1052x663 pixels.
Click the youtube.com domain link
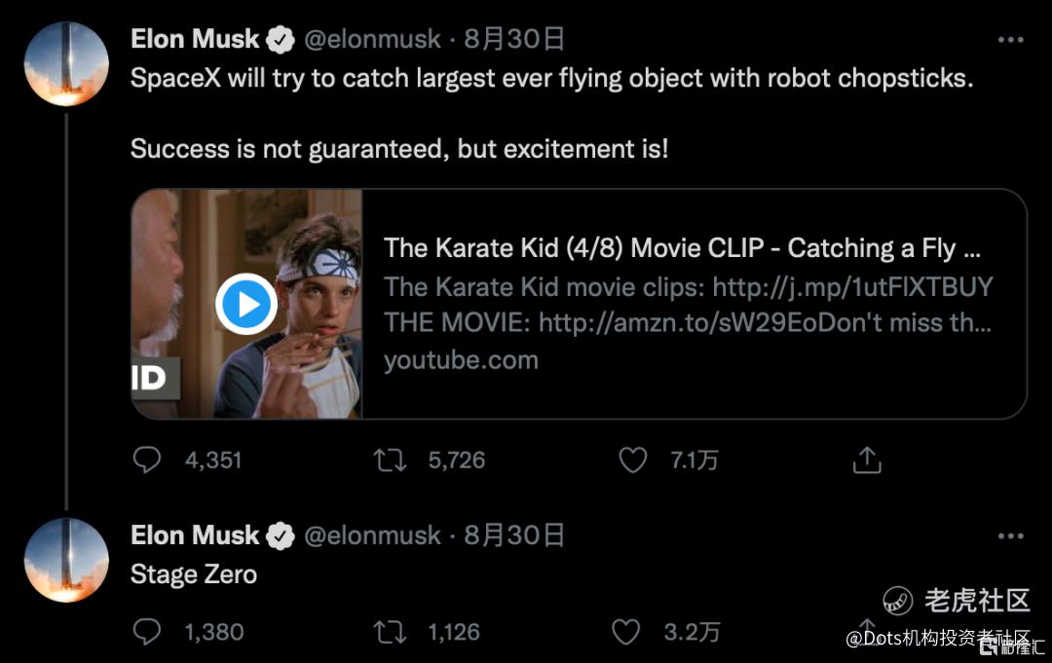pos(461,360)
